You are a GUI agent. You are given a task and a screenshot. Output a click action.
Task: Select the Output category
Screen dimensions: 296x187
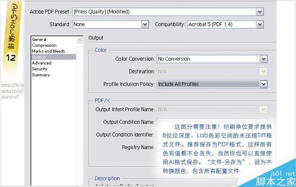pyautogui.click(x=54, y=57)
